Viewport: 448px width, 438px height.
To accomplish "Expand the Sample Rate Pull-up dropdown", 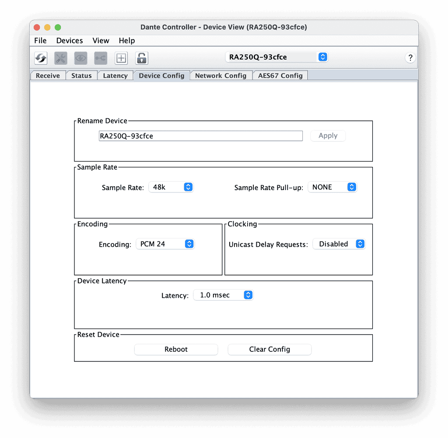I will click(332, 187).
